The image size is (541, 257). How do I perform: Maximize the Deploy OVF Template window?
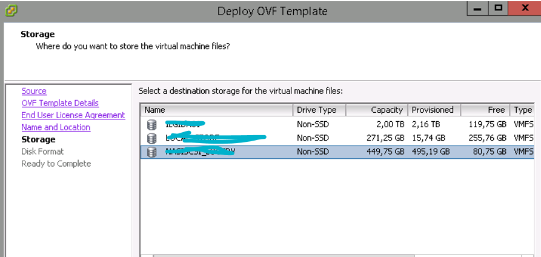coord(499,8)
